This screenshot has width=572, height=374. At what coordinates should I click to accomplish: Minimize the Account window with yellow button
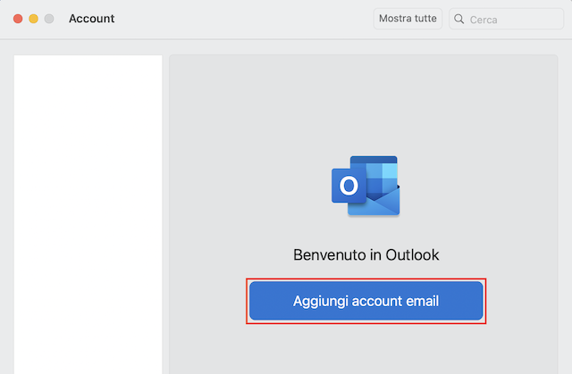(34, 19)
